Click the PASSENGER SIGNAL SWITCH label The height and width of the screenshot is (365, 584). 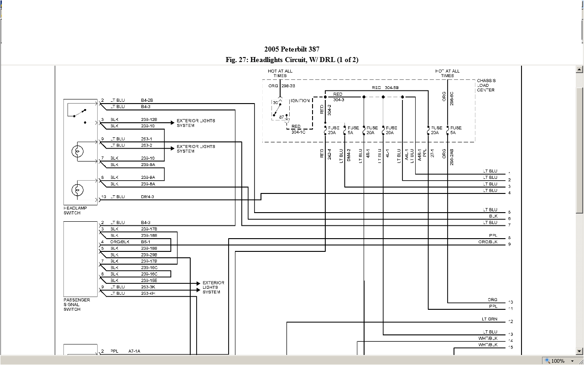(77, 305)
